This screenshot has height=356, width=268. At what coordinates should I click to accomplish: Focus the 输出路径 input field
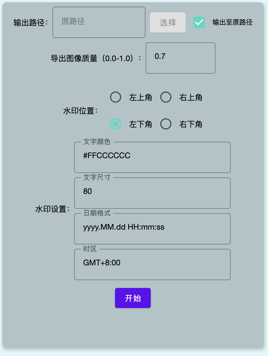(99, 22)
